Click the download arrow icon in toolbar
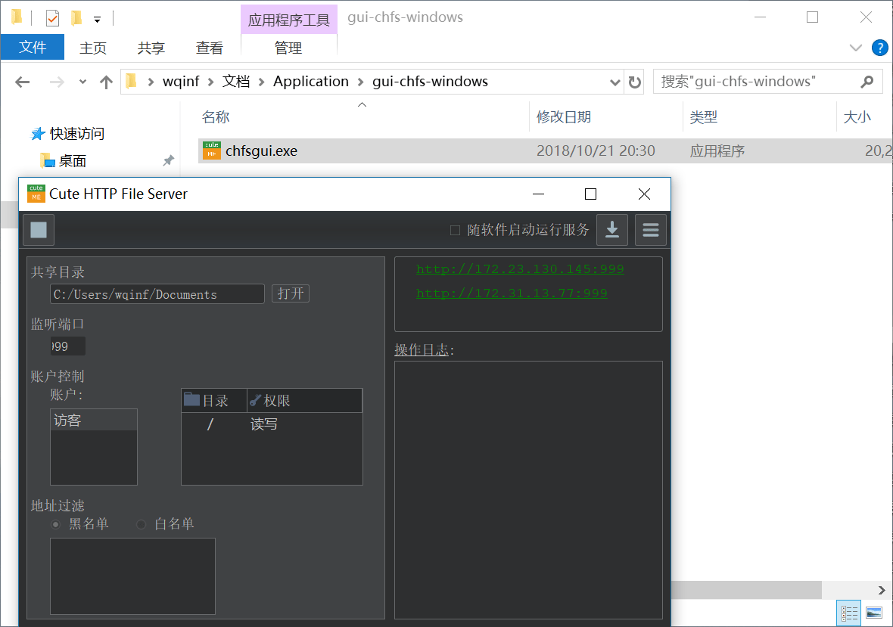Screen dimensions: 893x627 click(x=612, y=230)
